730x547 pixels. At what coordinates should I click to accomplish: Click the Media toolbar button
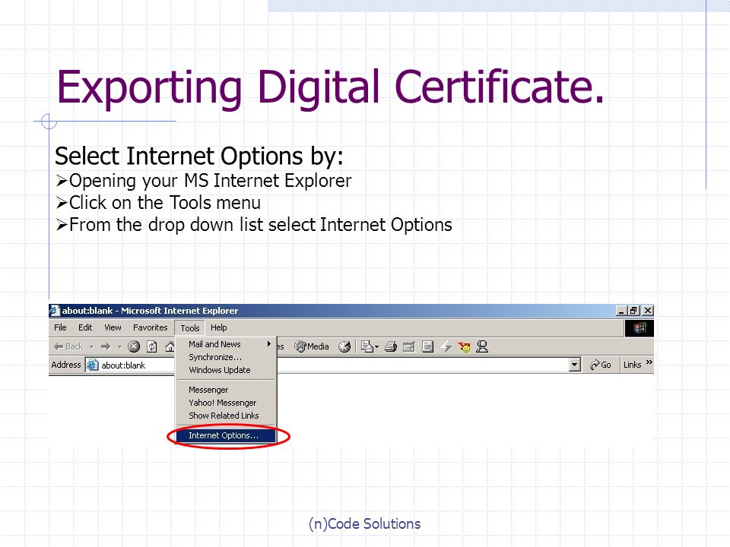click(x=312, y=346)
